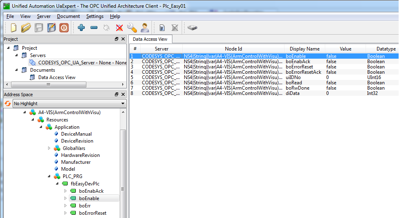399x218 pixels.
Task: Click the Save As pencil icon
Action: (x=51, y=28)
